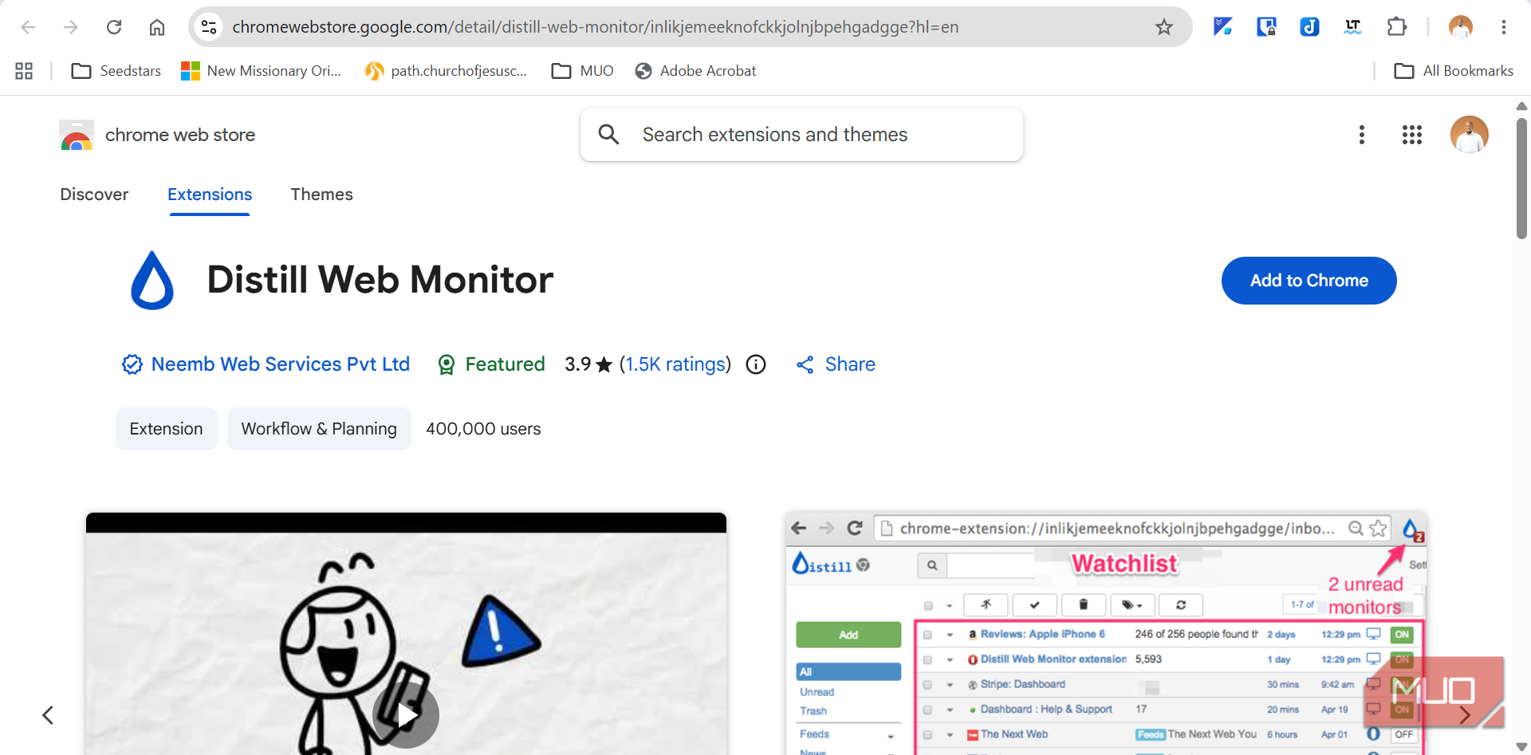
Task: Click the Search extensions and themes field
Action: click(801, 135)
